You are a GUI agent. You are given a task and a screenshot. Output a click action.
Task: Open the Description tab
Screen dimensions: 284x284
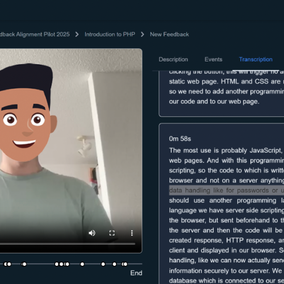173,60
